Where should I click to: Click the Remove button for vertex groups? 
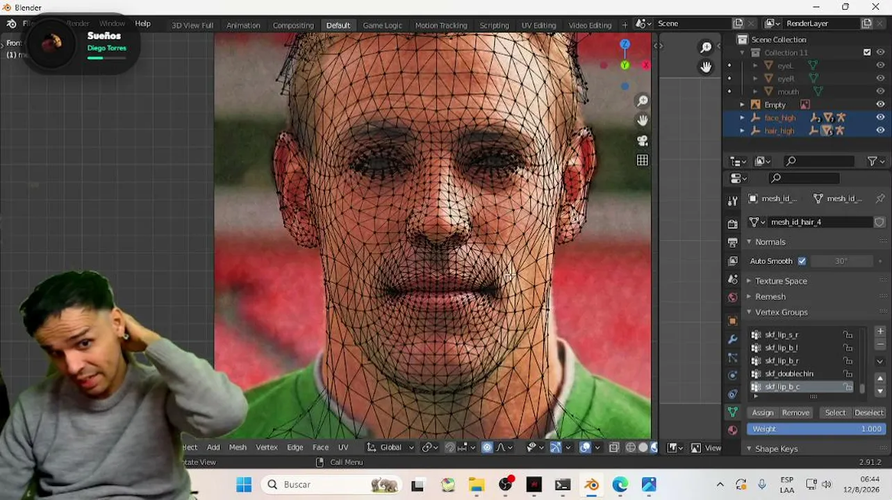[795, 412]
